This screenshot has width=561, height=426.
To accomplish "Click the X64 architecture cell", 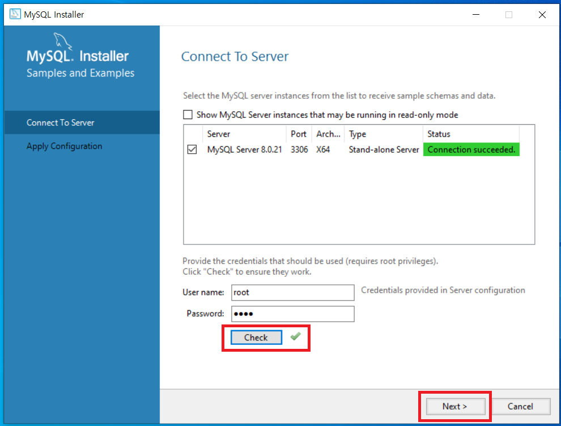I will coord(323,149).
